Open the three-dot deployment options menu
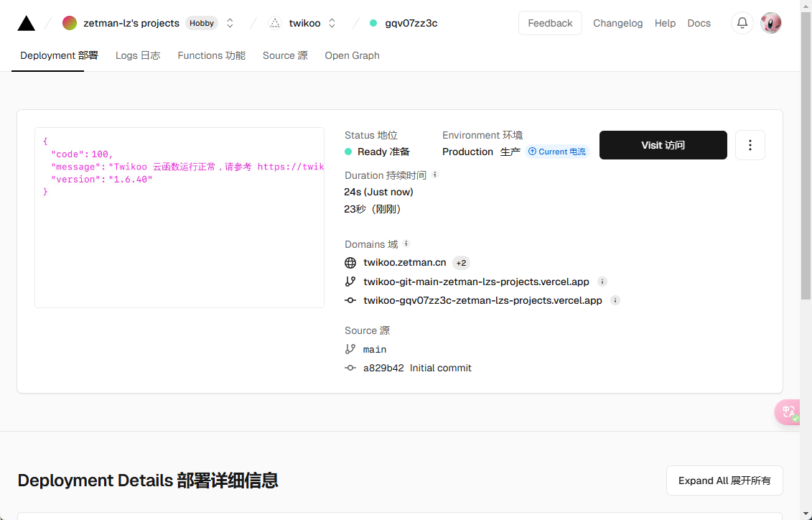The height and width of the screenshot is (520, 812). 750,145
